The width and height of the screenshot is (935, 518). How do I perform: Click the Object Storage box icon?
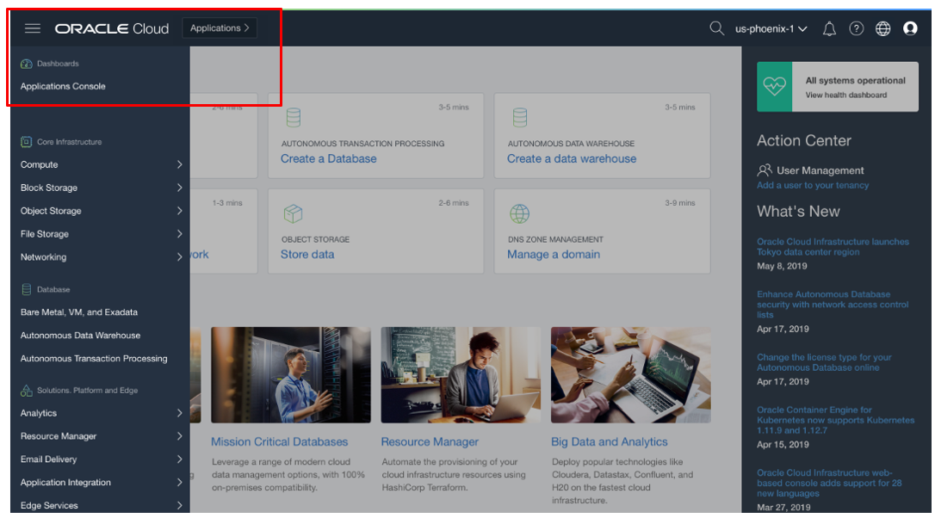(293, 213)
